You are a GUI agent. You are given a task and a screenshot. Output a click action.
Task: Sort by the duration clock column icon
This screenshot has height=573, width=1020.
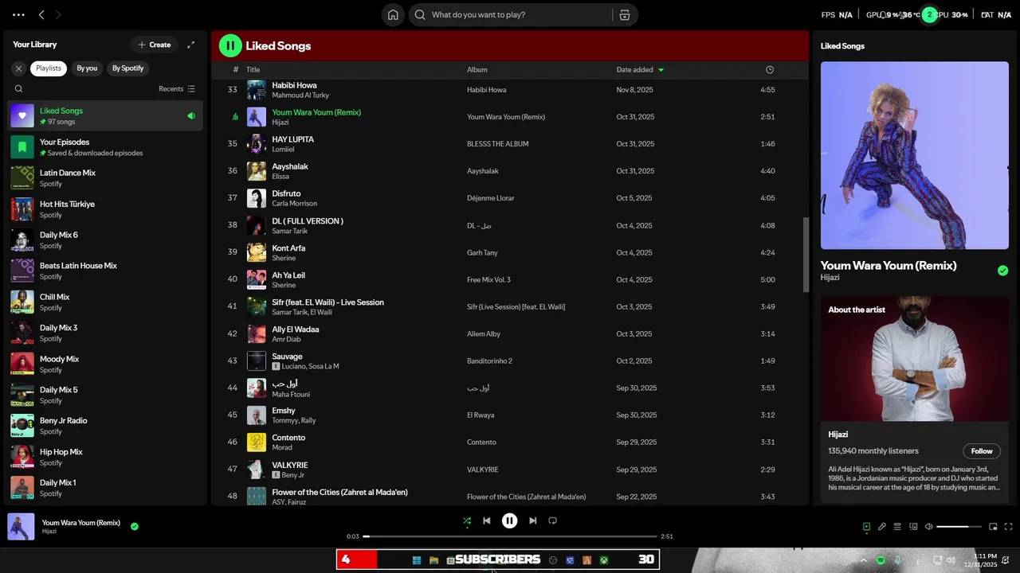pos(769,69)
